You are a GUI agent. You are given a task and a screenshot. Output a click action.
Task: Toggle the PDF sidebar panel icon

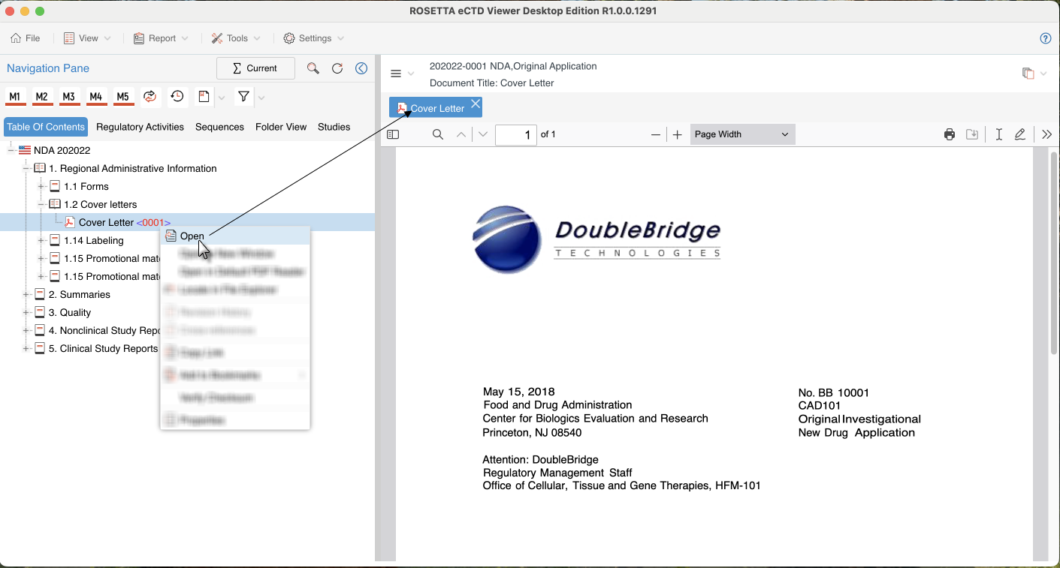point(393,135)
